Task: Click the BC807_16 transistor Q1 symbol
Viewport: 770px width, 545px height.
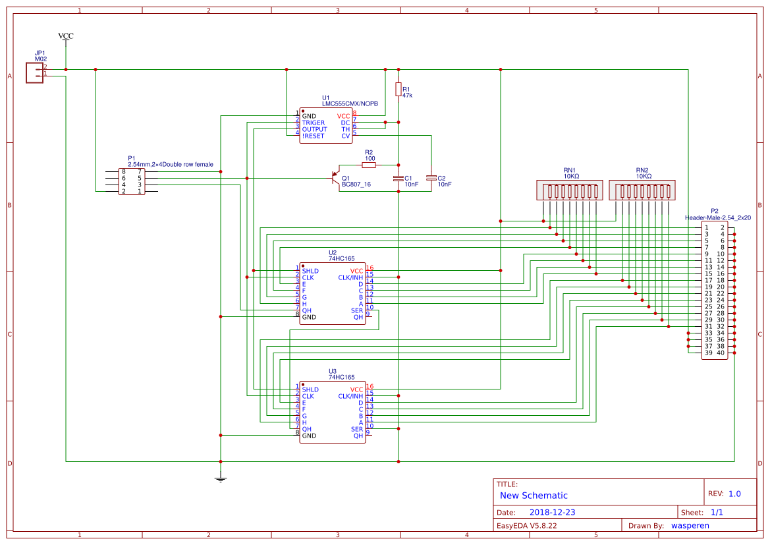Action: (334, 178)
